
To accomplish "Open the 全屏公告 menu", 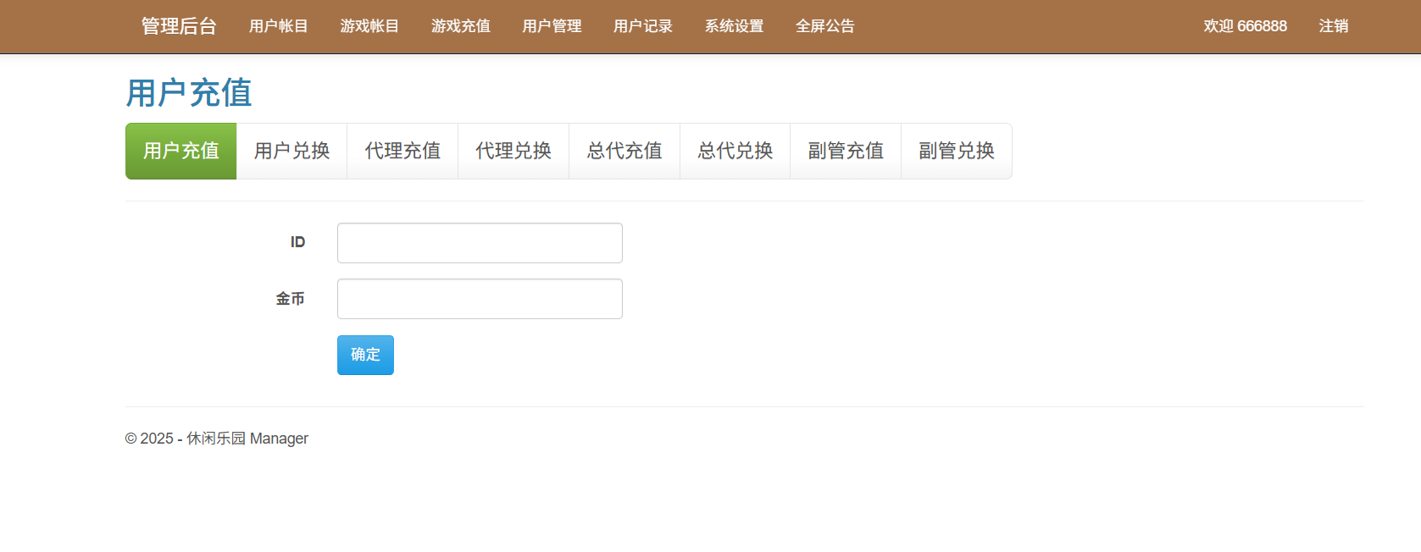I will [x=824, y=26].
